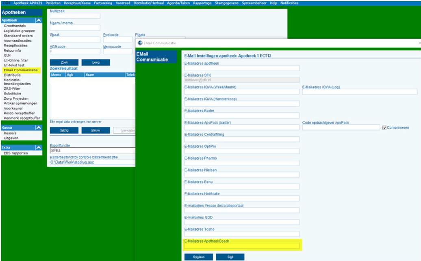
Task: Select Groothandels in the sidebar
Action: point(15,26)
